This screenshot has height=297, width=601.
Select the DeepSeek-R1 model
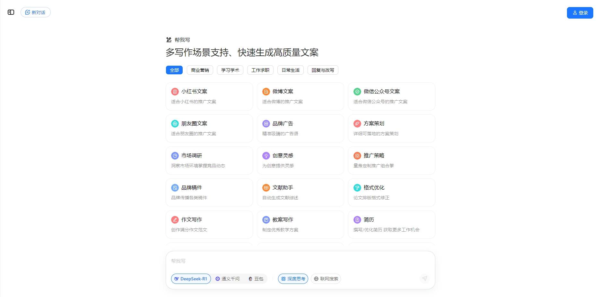pos(191,279)
